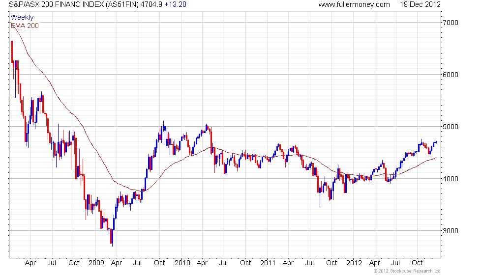The width and height of the screenshot is (482, 275).
Task: Click the 5000 y-axis label
Action: pyautogui.click(x=451, y=127)
